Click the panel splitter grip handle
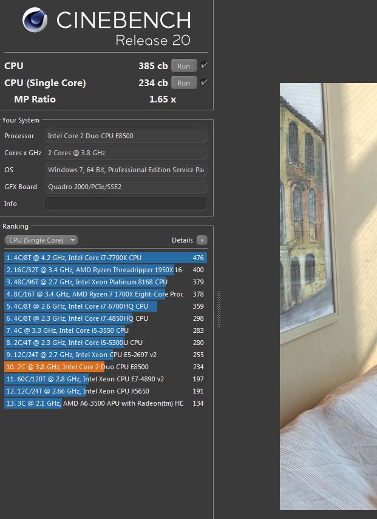Screen dimensions: 377x519 pyautogui.click(x=219, y=309)
